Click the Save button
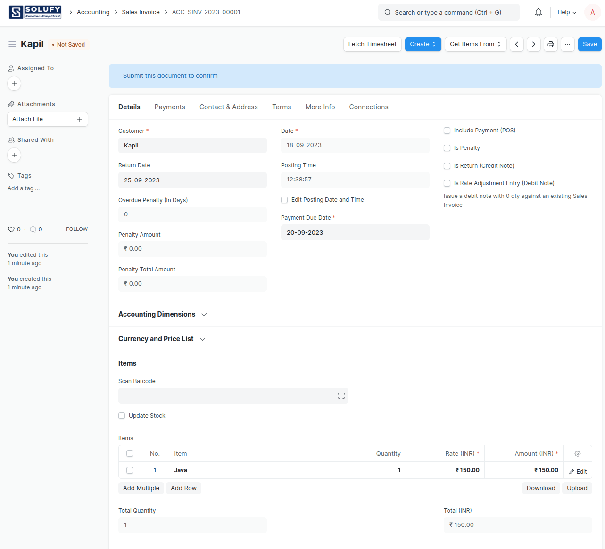This screenshot has width=605, height=549. tap(590, 44)
